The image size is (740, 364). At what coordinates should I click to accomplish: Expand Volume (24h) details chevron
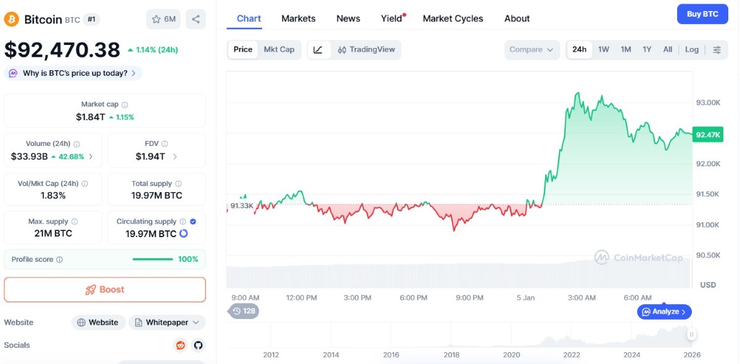91,156
